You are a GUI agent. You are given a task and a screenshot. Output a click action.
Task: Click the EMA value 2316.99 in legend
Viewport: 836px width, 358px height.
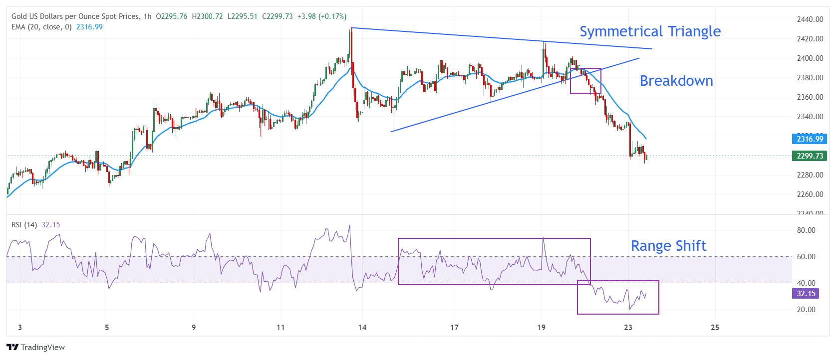click(89, 27)
